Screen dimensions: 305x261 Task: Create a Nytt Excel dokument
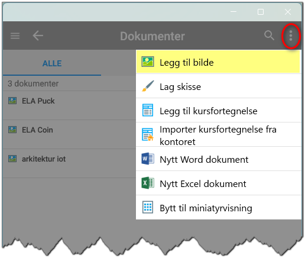tap(219, 183)
